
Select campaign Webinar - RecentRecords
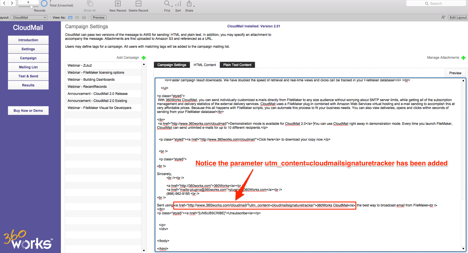tap(103, 87)
